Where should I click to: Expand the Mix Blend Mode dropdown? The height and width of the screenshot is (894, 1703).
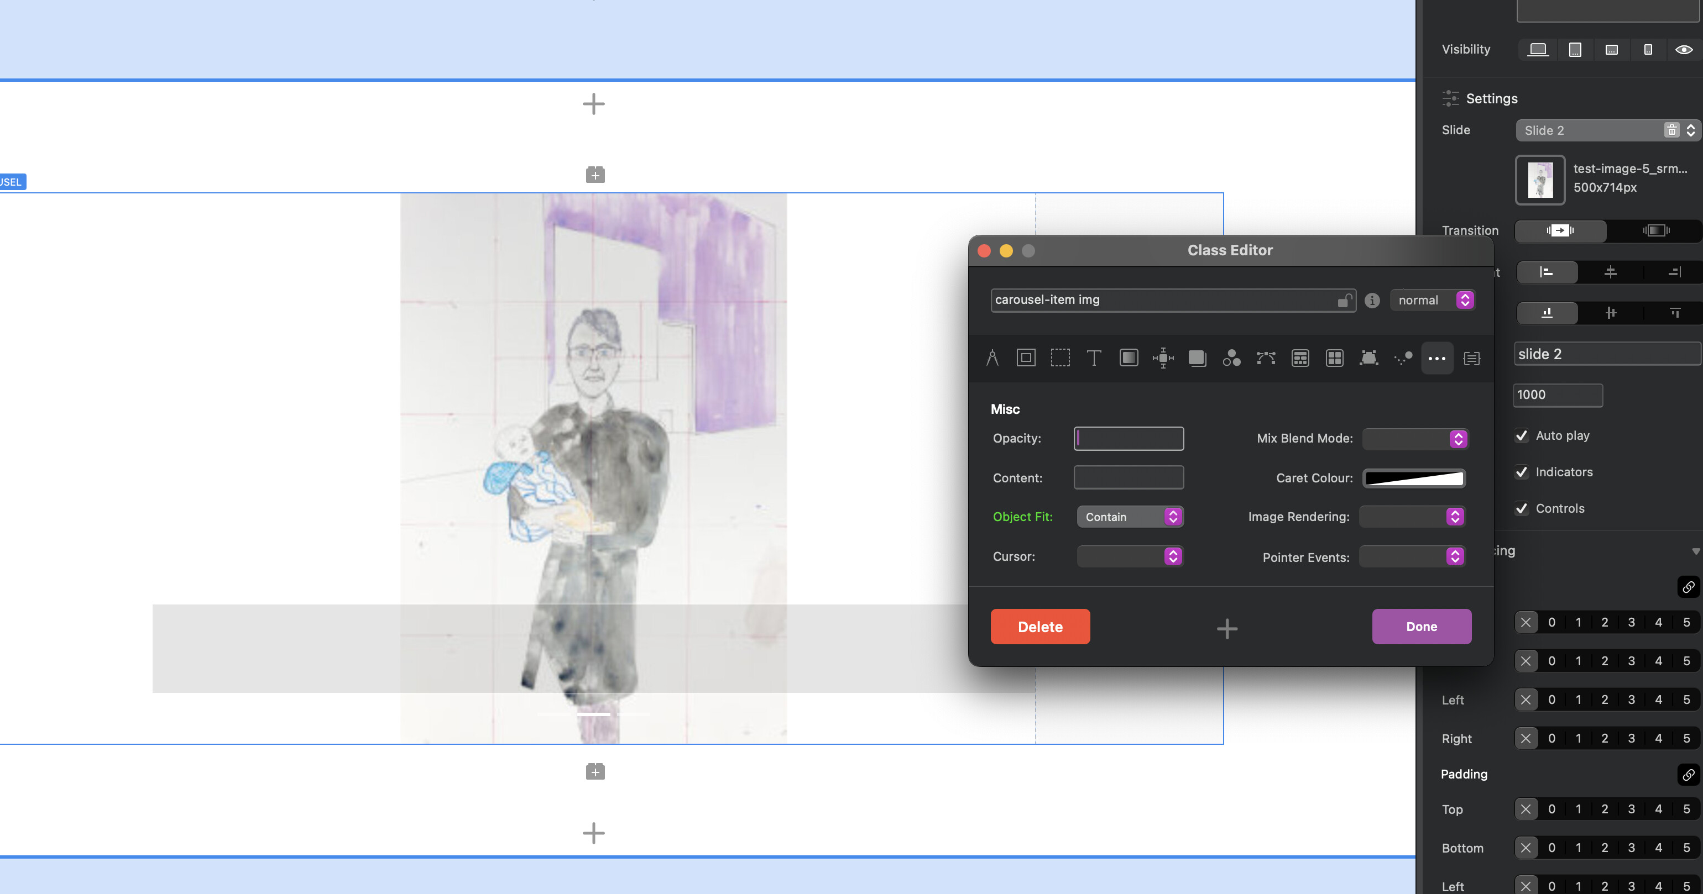(1415, 439)
